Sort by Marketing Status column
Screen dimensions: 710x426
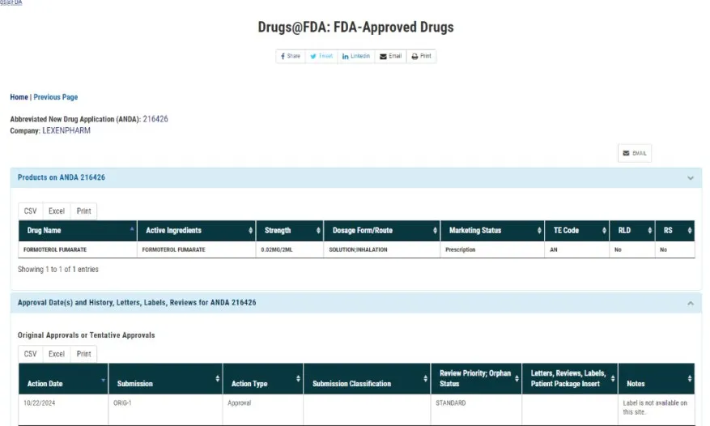click(x=491, y=231)
